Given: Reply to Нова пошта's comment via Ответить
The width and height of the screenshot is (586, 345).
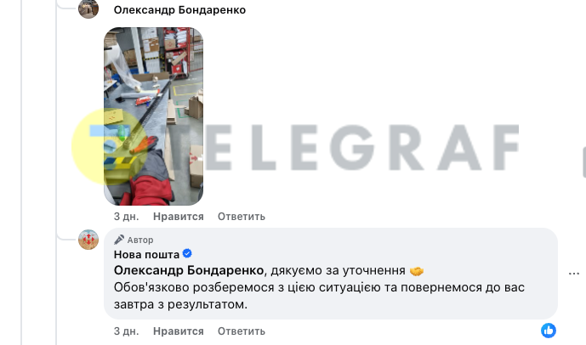Looking at the screenshot, I should (242, 331).
